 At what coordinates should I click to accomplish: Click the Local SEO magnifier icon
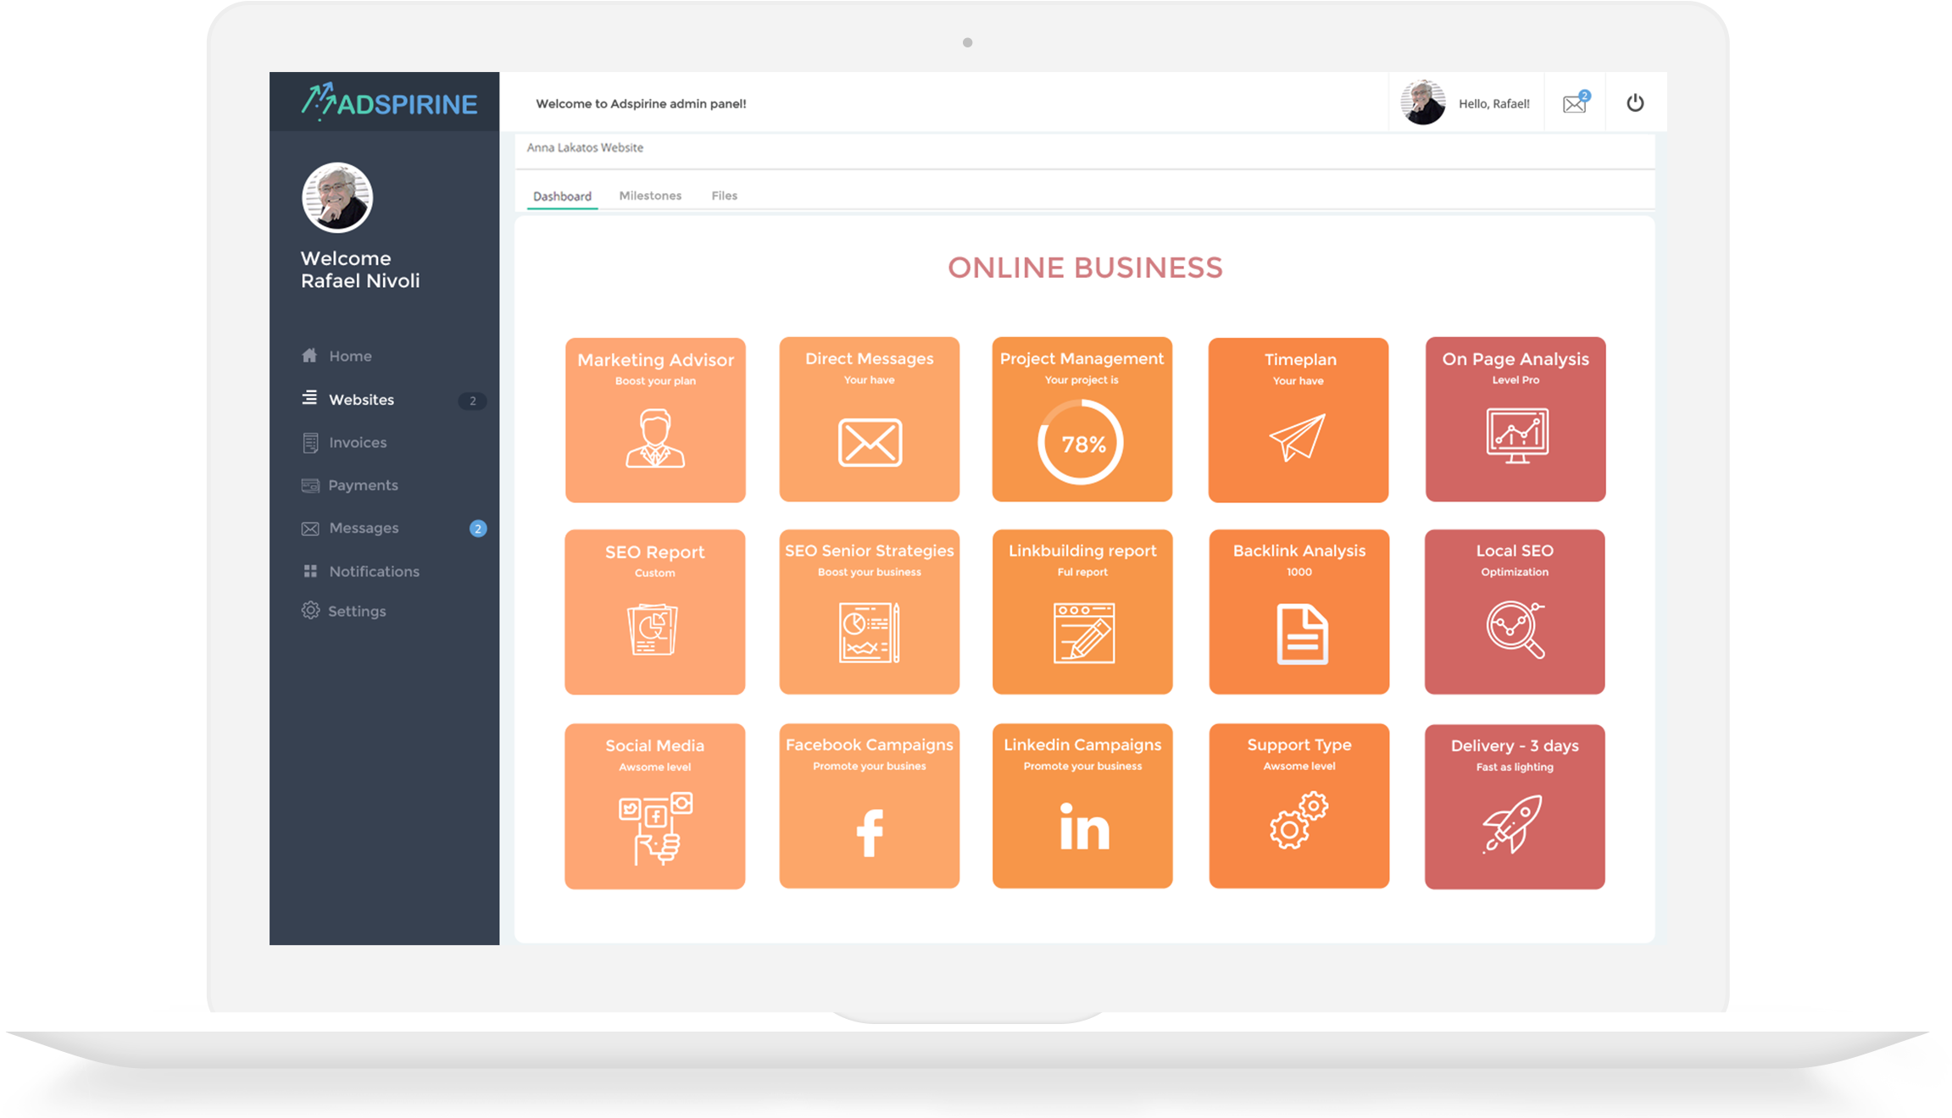tap(1515, 629)
